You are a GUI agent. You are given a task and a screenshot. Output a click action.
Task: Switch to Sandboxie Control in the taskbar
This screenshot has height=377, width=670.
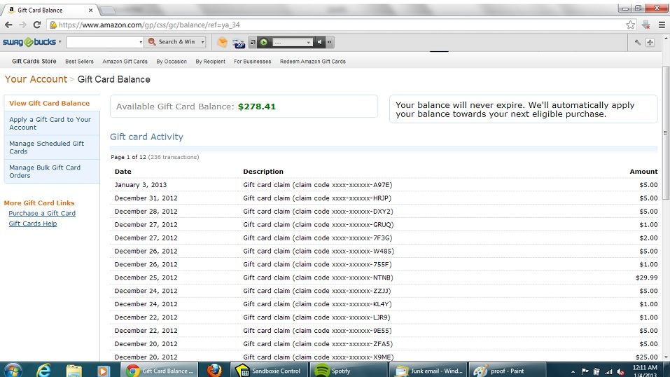click(x=269, y=371)
